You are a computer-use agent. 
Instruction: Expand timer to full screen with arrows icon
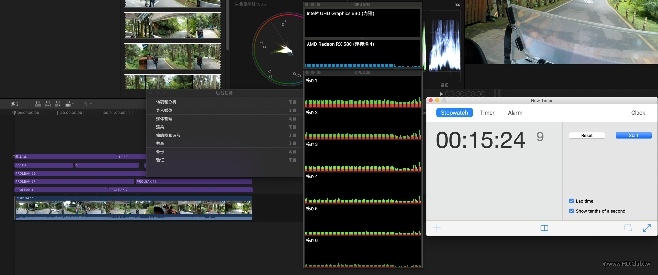click(x=647, y=228)
